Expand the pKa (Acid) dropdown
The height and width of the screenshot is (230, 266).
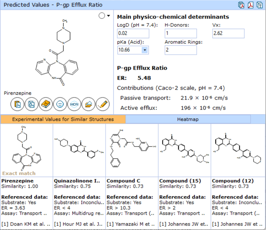tap(145, 50)
